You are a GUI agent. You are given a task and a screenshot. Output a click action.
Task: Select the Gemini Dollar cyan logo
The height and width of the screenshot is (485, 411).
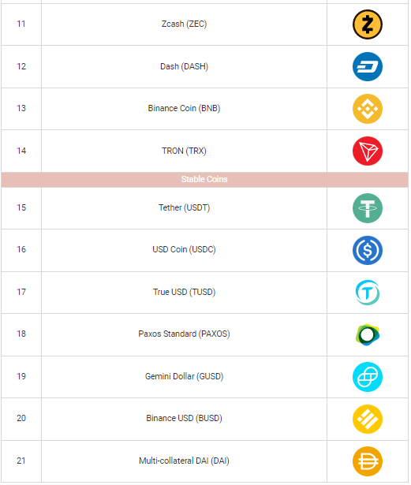(368, 377)
